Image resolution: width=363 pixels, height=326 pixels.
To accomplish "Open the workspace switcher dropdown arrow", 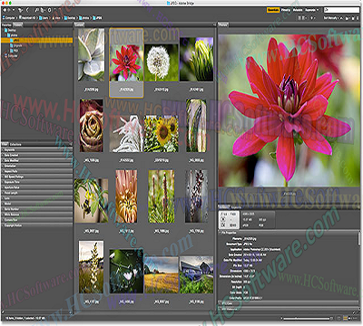I will tap(318, 10).
